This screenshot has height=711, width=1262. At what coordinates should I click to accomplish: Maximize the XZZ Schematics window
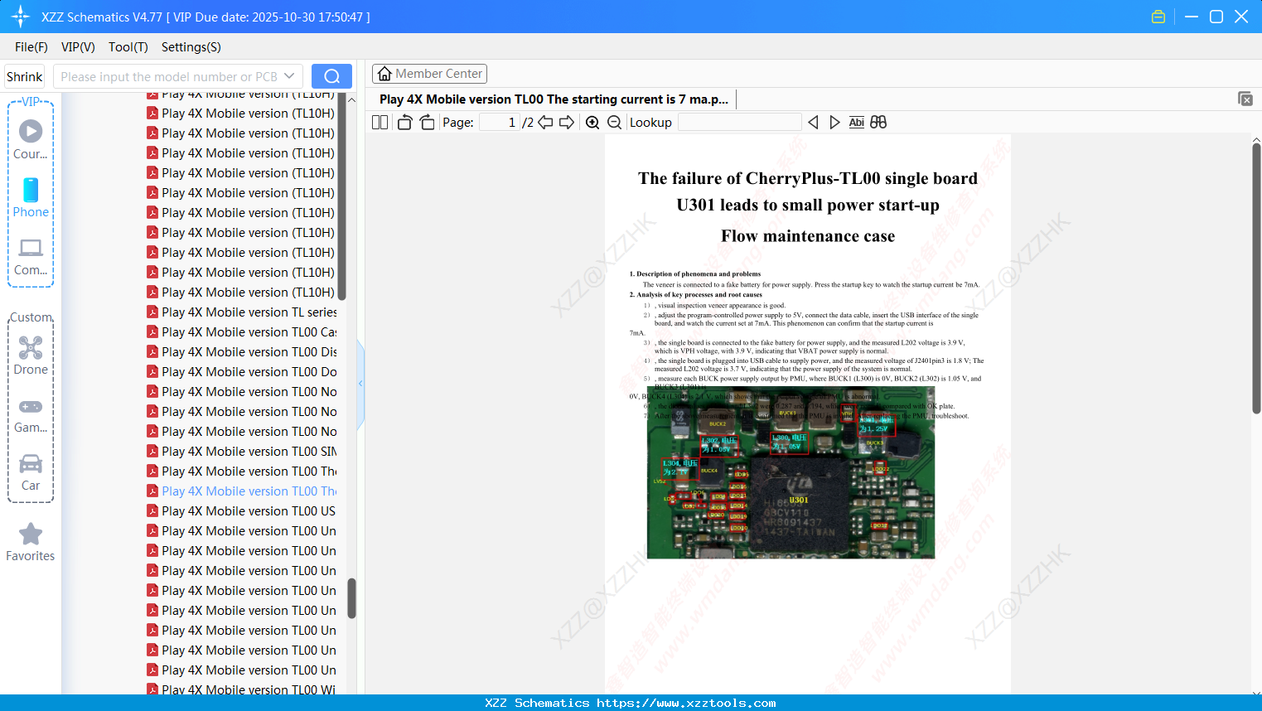[1216, 17]
